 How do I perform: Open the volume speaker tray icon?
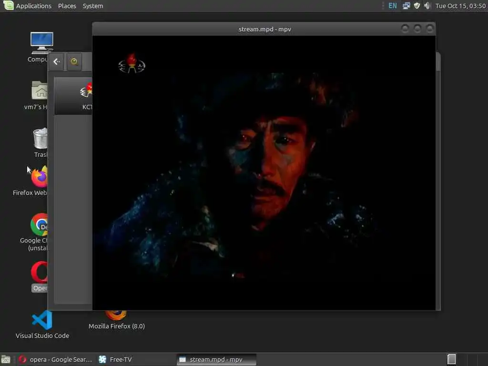point(427,6)
